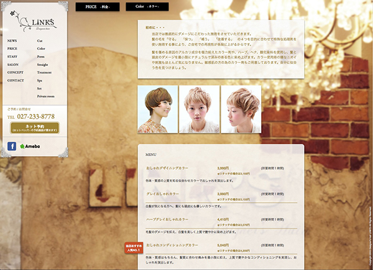Click the おしゃれコンディショニングカラー menu name
Screen dimensions: 373x270
pos(172,245)
